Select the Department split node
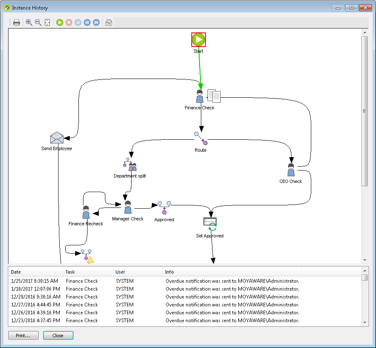The image size is (376, 348). [x=130, y=164]
